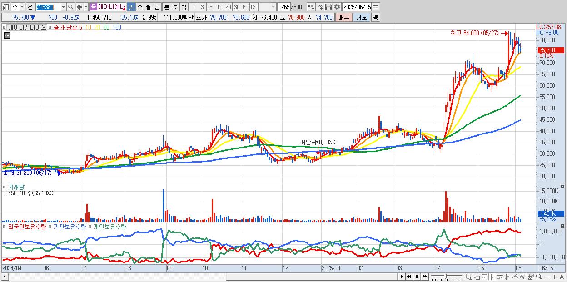Image resolution: width=567 pixels, height=282 pixels.
Task: Select the 일 (daily) period tab
Action: 131,7
